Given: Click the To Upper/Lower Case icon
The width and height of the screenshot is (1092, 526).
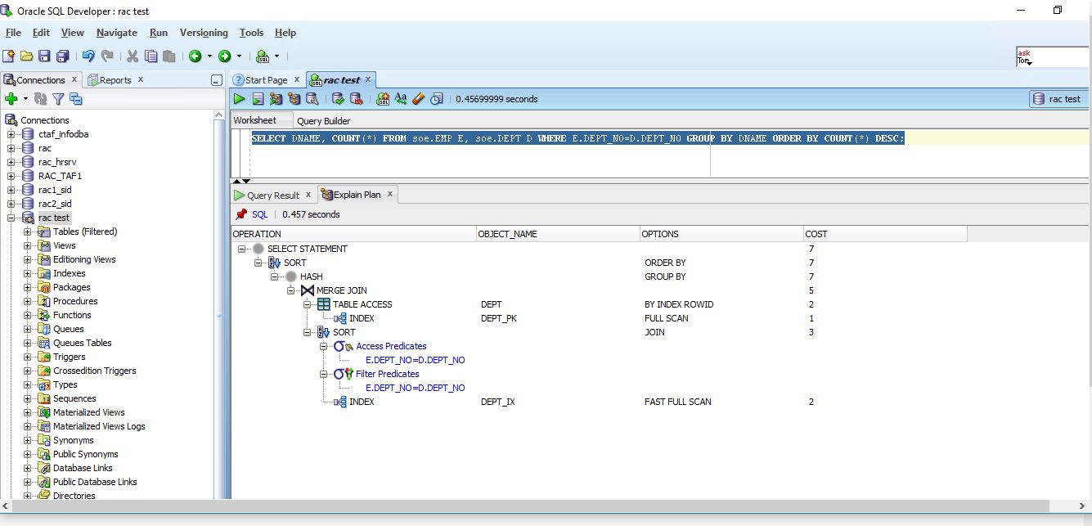Looking at the screenshot, I should [401, 99].
